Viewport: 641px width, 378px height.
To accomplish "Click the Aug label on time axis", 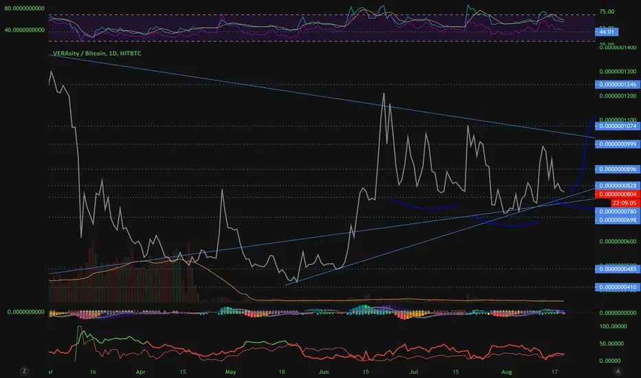I will 506,372.
